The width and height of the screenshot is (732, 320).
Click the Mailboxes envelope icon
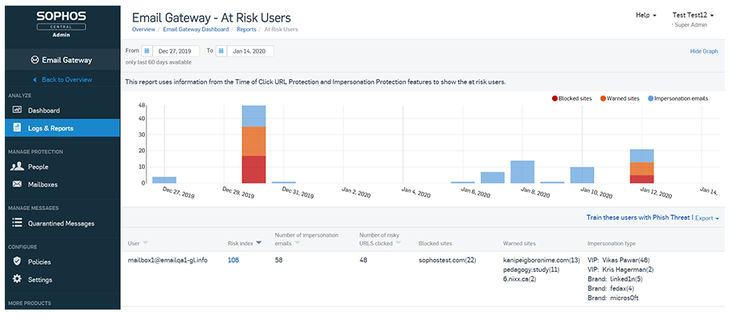[x=17, y=184]
